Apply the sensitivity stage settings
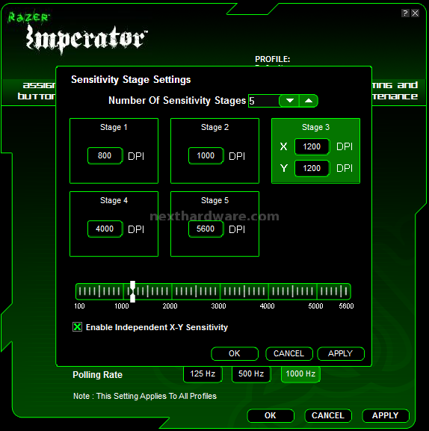This screenshot has width=429, height=431. (341, 353)
